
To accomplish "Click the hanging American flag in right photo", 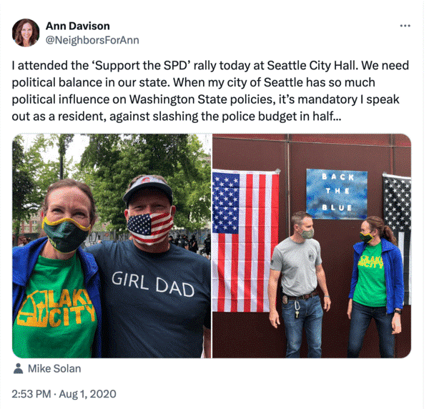I will [x=246, y=241].
